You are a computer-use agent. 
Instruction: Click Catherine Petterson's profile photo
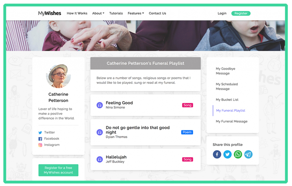(58, 76)
